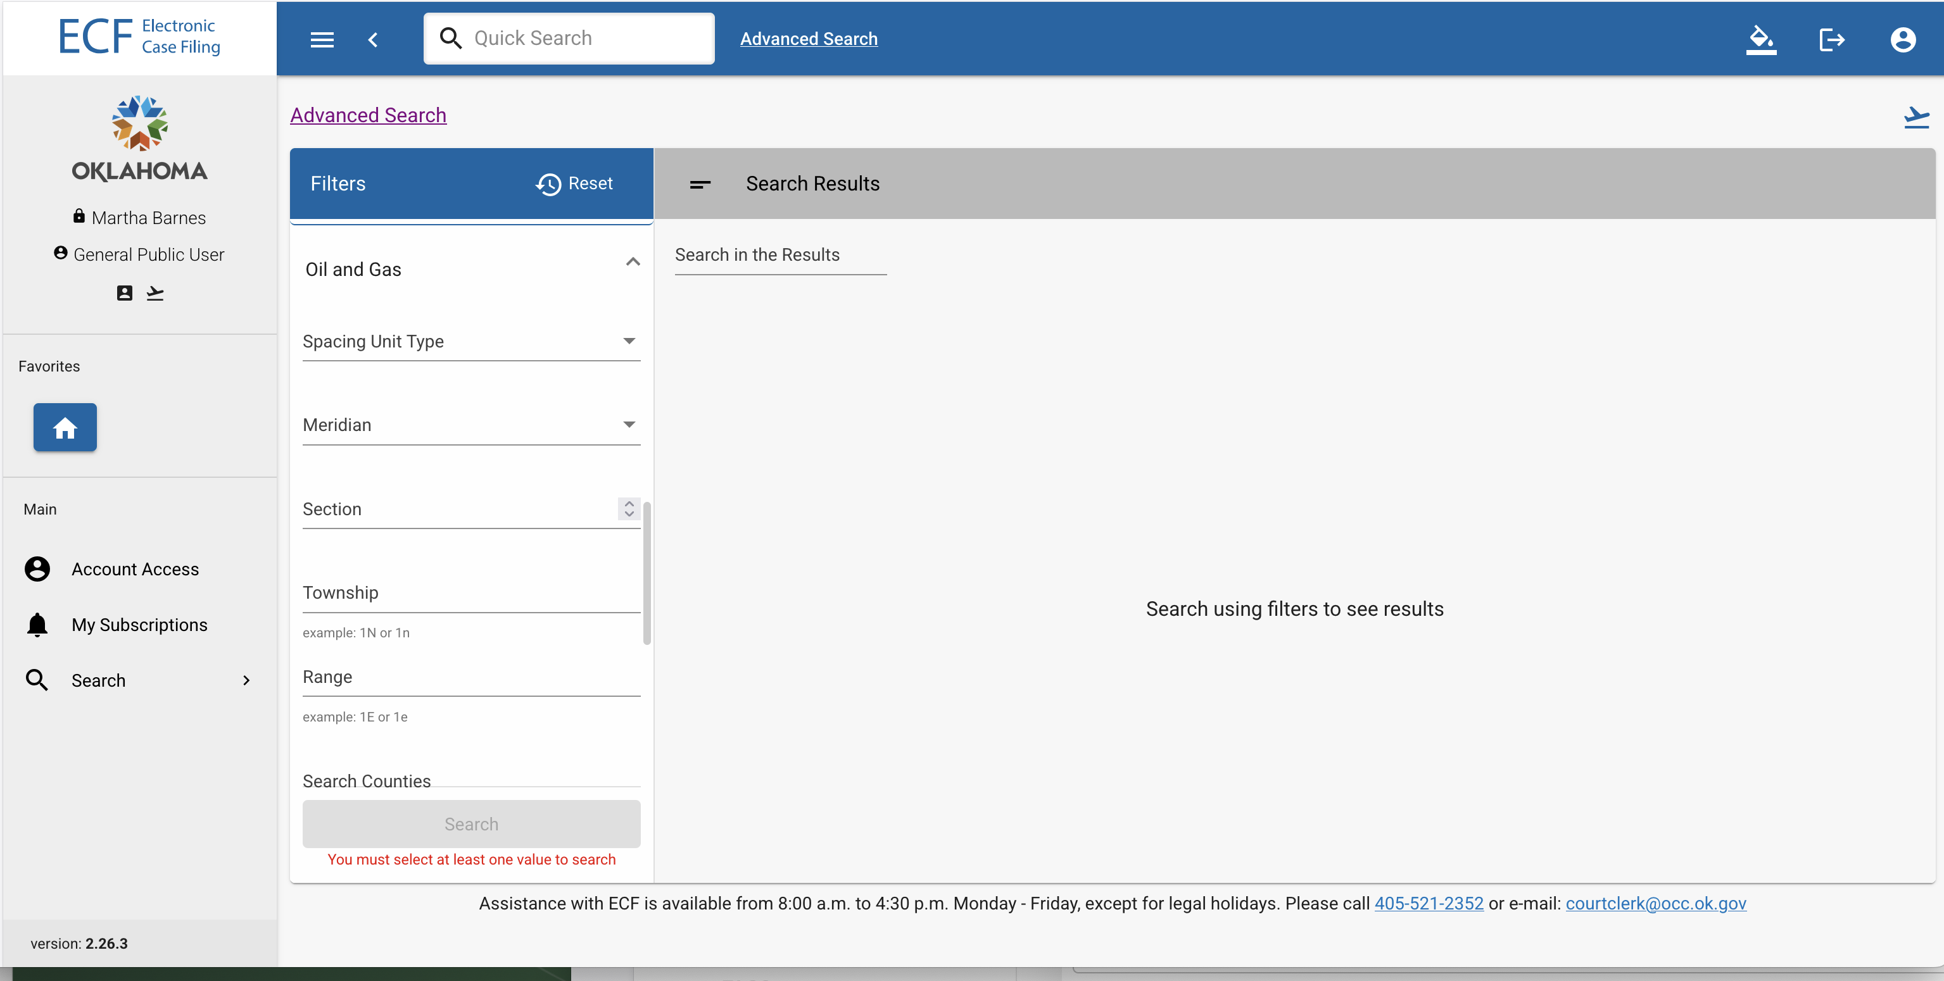Image resolution: width=1944 pixels, height=981 pixels.
Task: Click the user icon beside General Public User
Action: 61,253
